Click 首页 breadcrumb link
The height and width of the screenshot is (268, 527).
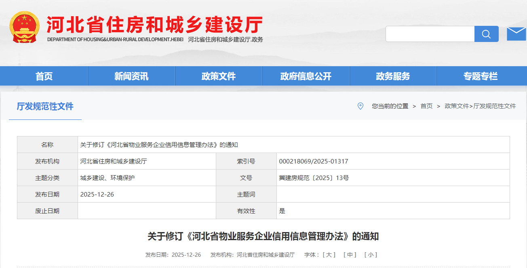[x=426, y=106]
